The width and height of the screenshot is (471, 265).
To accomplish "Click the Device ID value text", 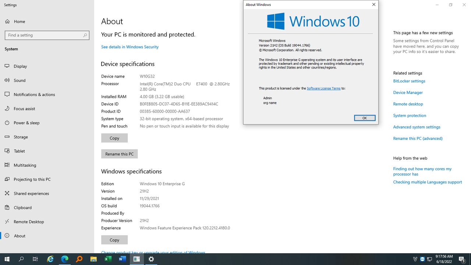I will click(179, 104).
